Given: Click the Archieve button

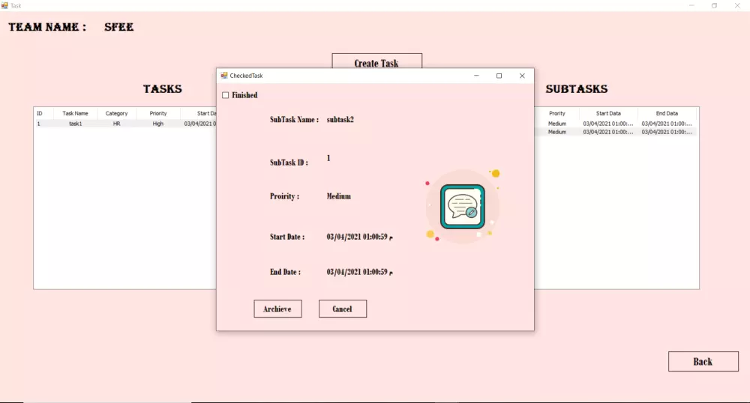Looking at the screenshot, I should point(278,309).
